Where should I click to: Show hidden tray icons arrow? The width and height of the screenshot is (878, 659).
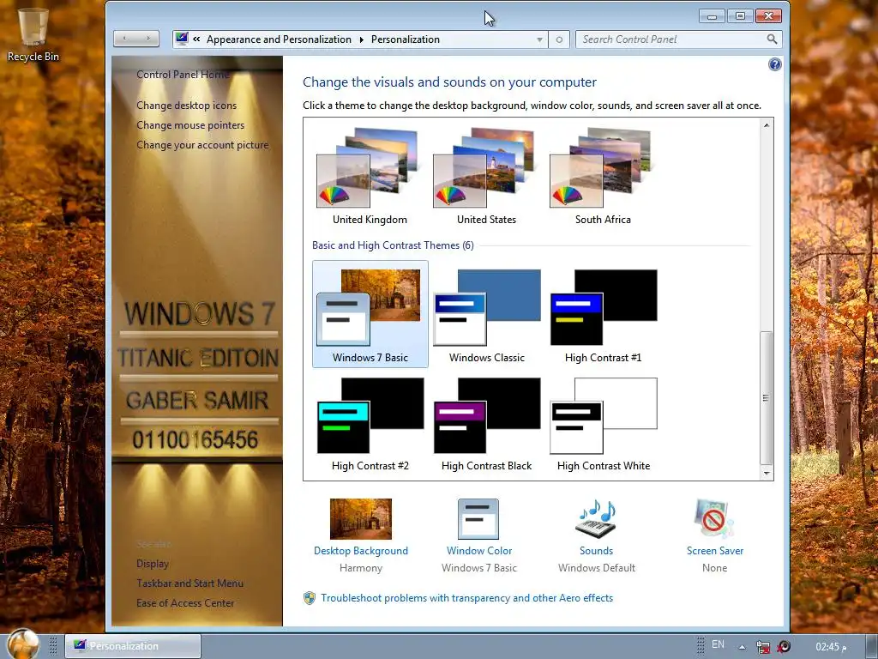click(742, 647)
